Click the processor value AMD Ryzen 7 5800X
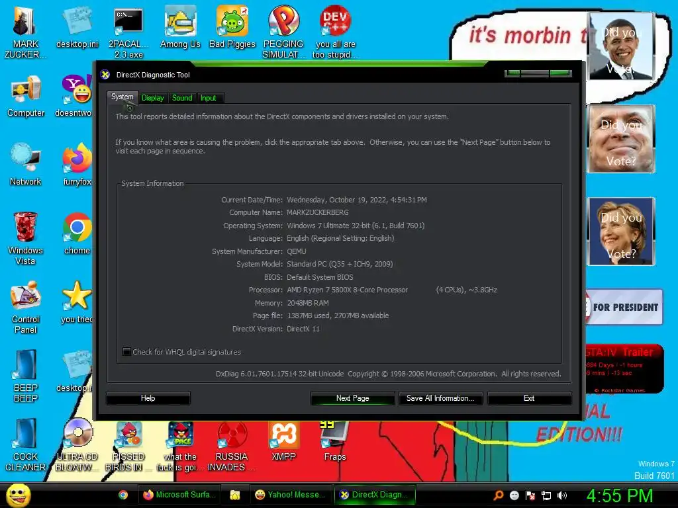The width and height of the screenshot is (678, 508). [x=347, y=290]
